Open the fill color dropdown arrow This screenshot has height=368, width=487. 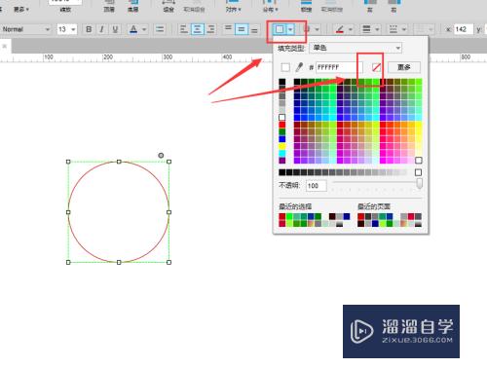(x=290, y=29)
